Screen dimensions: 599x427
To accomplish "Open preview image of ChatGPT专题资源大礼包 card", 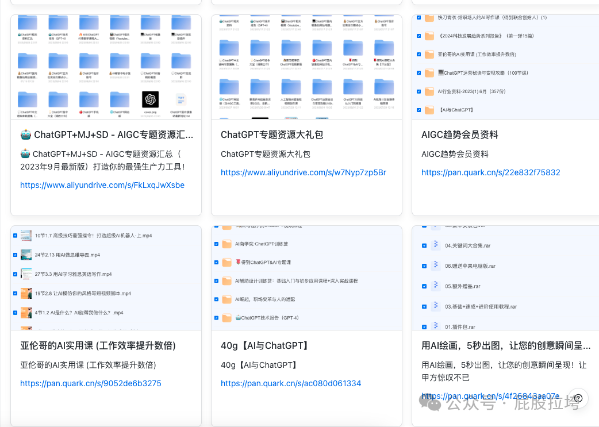I will [x=307, y=67].
